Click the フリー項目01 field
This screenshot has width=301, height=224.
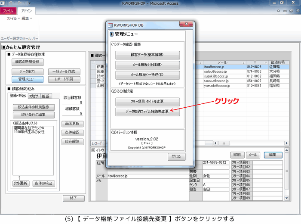(267, 163)
